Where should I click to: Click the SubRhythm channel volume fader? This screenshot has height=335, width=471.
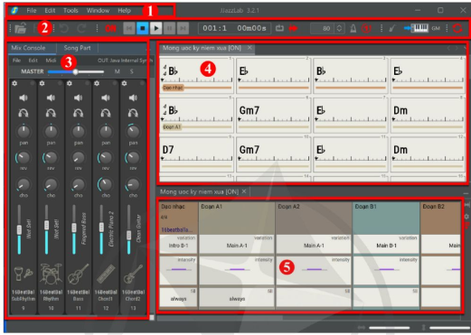19,229
